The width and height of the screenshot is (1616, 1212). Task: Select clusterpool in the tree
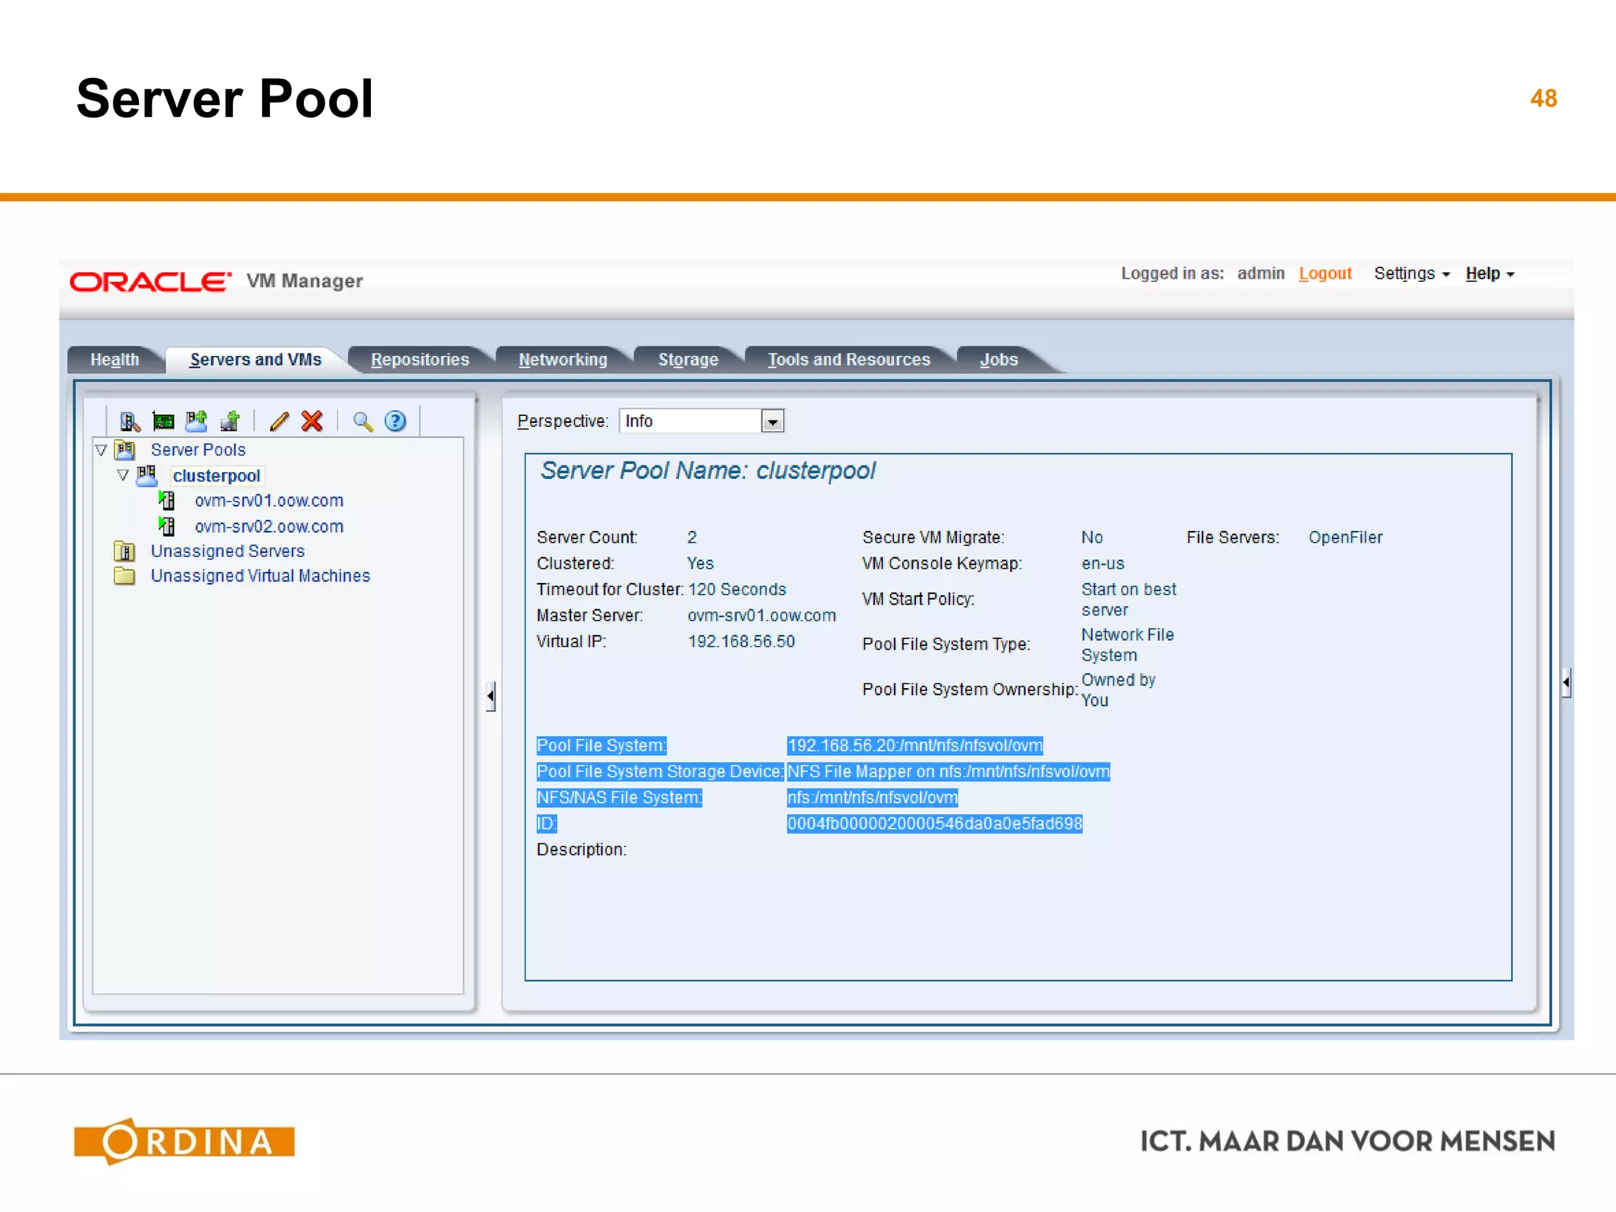tap(217, 476)
